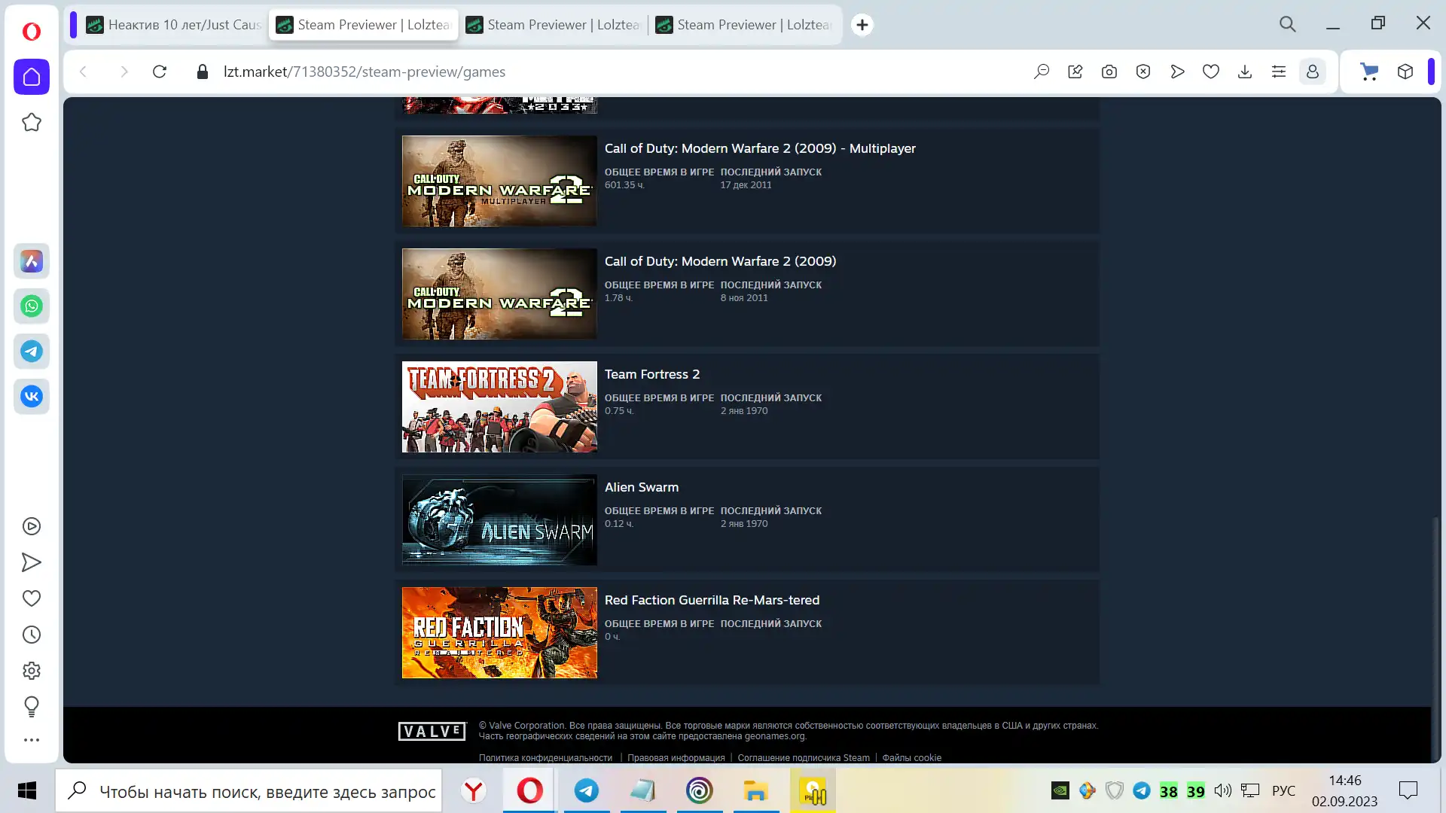Click the address bar URL lzt.market
This screenshot has width=1446, height=813.
[x=365, y=72]
